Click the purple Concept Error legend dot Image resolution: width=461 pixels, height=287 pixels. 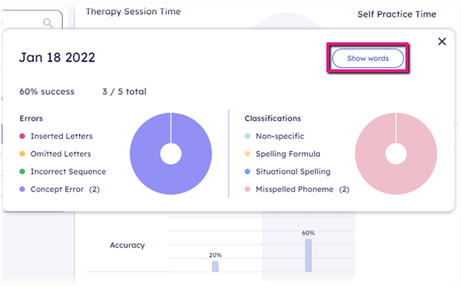(x=22, y=189)
